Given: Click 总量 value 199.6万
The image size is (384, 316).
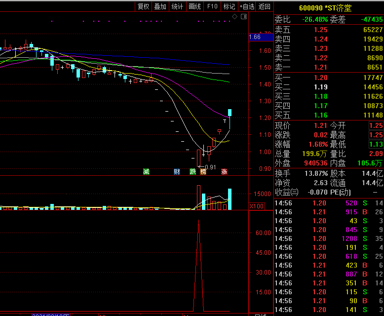Looking at the screenshot, I should (x=315, y=154).
